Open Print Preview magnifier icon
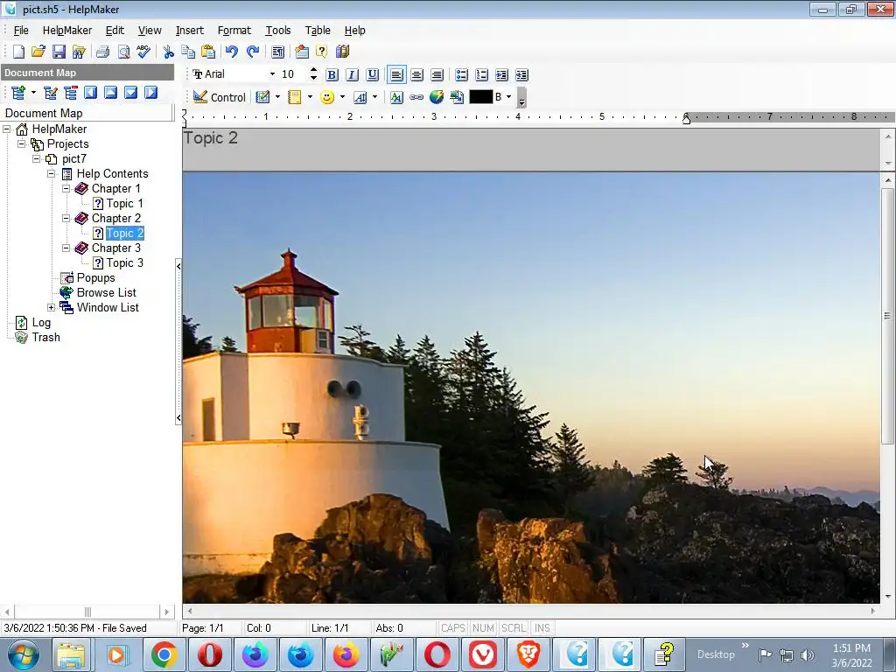The height and width of the screenshot is (672, 896). tap(123, 52)
